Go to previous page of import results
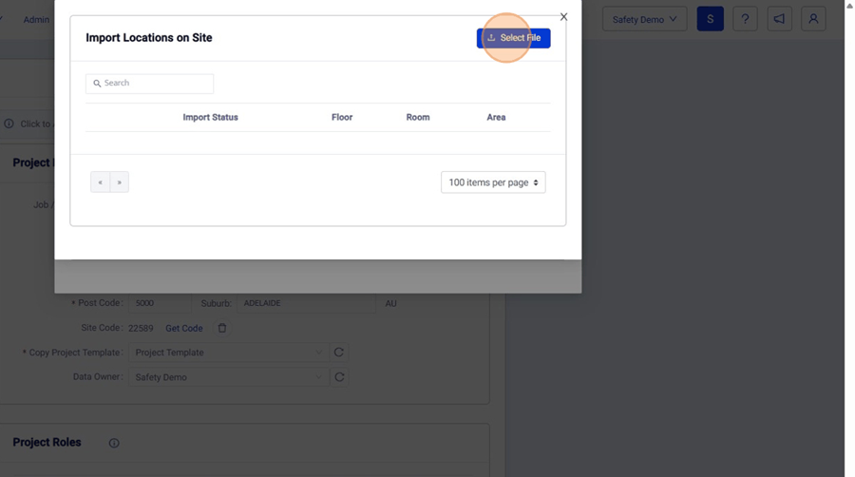The width and height of the screenshot is (855, 477). click(100, 182)
